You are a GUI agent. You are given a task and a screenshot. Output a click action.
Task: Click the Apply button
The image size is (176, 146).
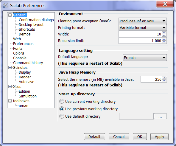(x=159, y=137)
